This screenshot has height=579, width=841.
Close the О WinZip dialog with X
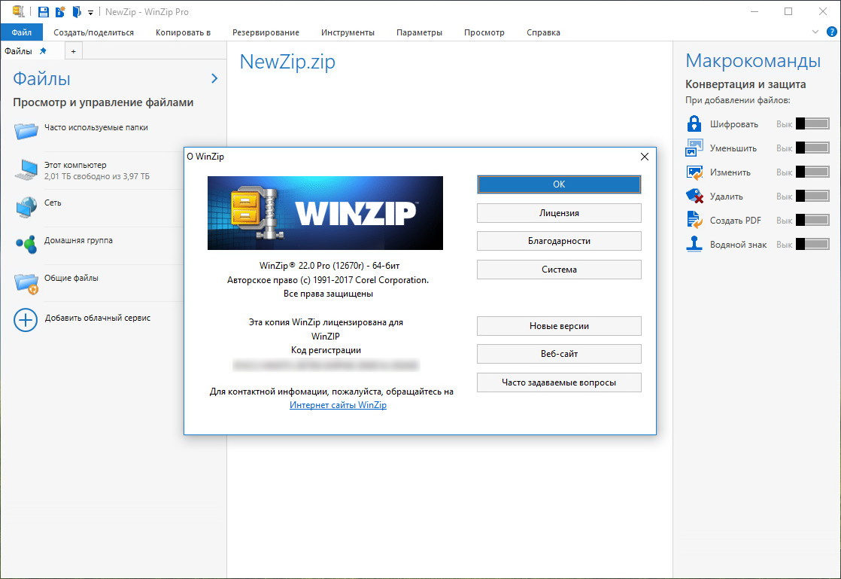tap(645, 157)
